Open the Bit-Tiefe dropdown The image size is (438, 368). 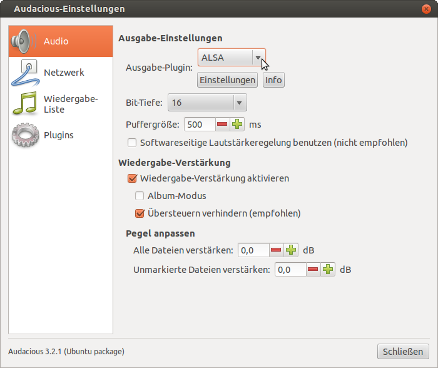(x=207, y=103)
